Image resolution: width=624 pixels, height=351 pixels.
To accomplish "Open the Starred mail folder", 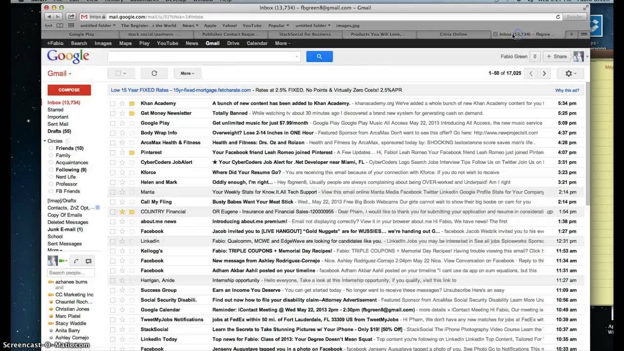I will (56, 110).
